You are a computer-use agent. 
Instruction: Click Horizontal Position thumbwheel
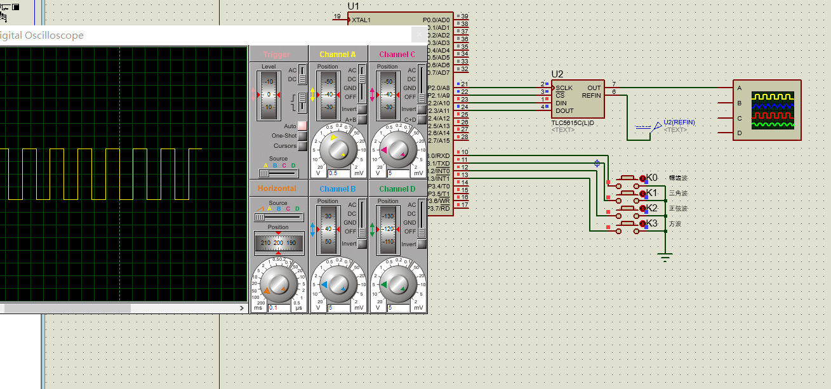coord(278,242)
